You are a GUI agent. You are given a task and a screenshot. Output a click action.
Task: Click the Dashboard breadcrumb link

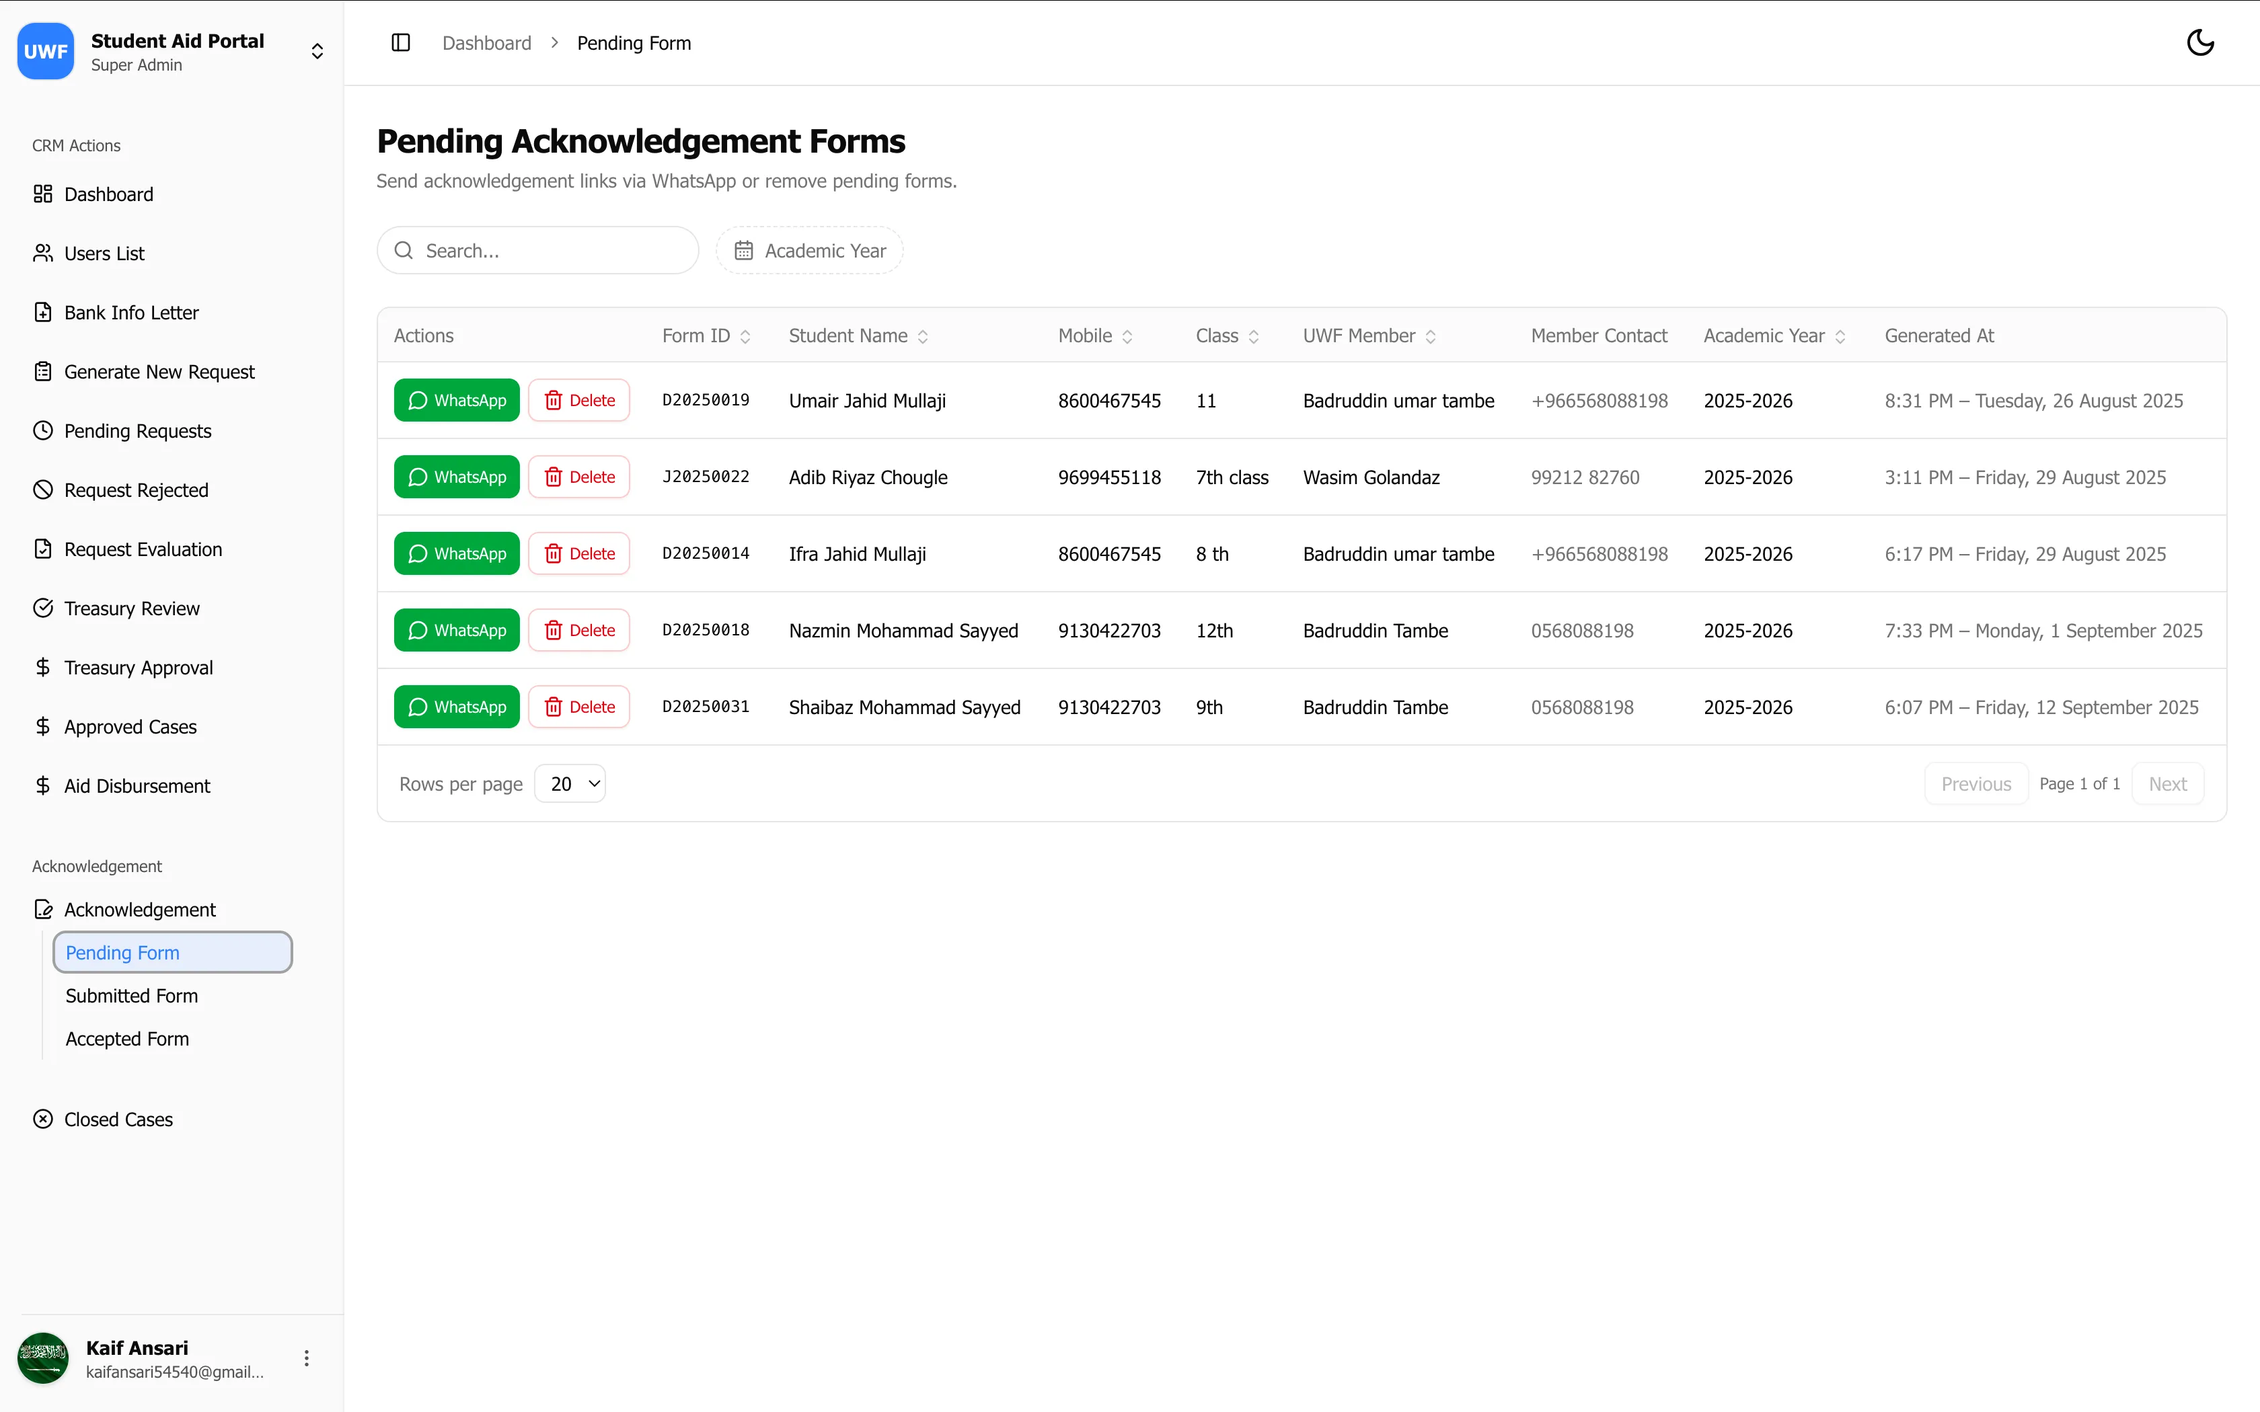pyautogui.click(x=486, y=43)
